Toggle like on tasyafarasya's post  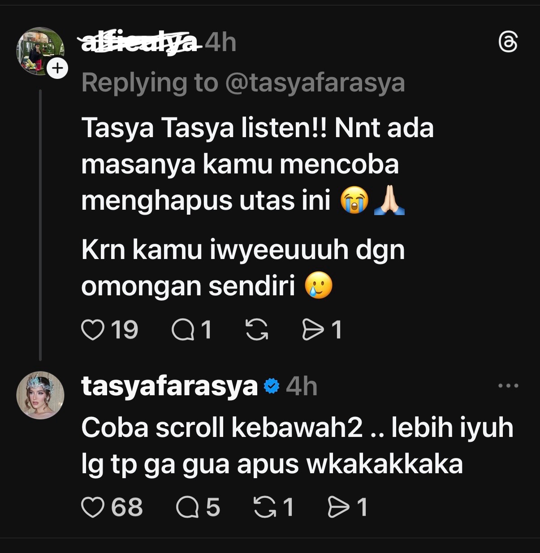click(x=92, y=507)
